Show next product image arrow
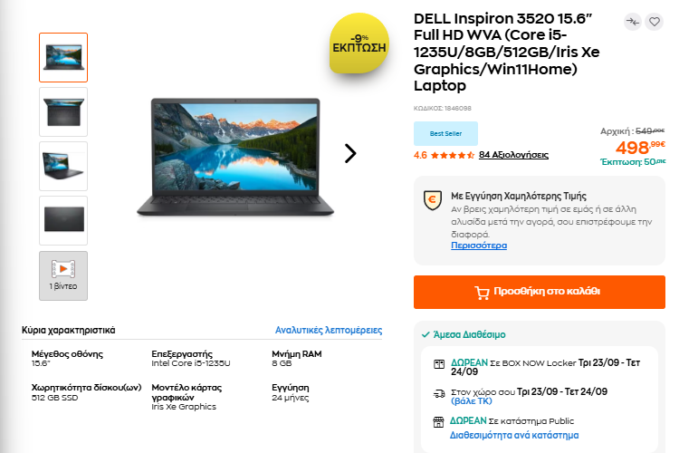 pyautogui.click(x=350, y=153)
